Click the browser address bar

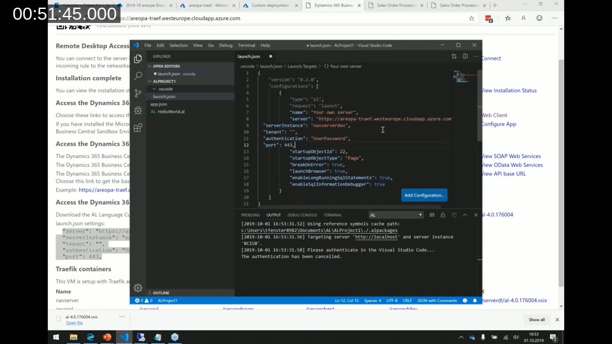[289, 18]
